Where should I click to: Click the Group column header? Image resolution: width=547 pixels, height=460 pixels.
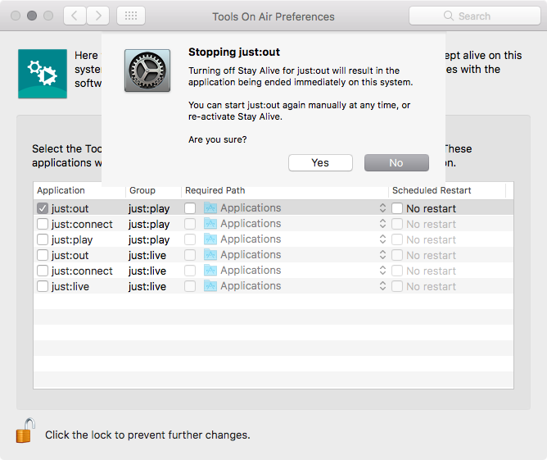153,190
